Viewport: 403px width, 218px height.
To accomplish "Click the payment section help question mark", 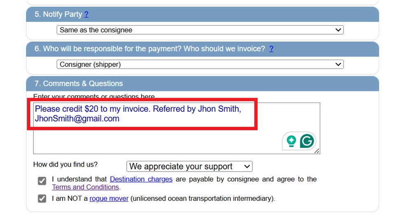I will pyautogui.click(x=271, y=49).
